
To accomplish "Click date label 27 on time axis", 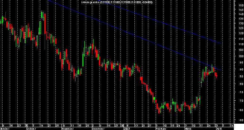I will [x=149, y=126].
